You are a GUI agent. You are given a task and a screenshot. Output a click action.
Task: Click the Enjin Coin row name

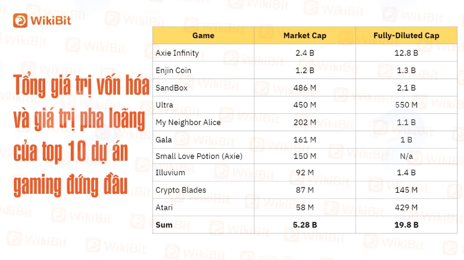(x=173, y=70)
